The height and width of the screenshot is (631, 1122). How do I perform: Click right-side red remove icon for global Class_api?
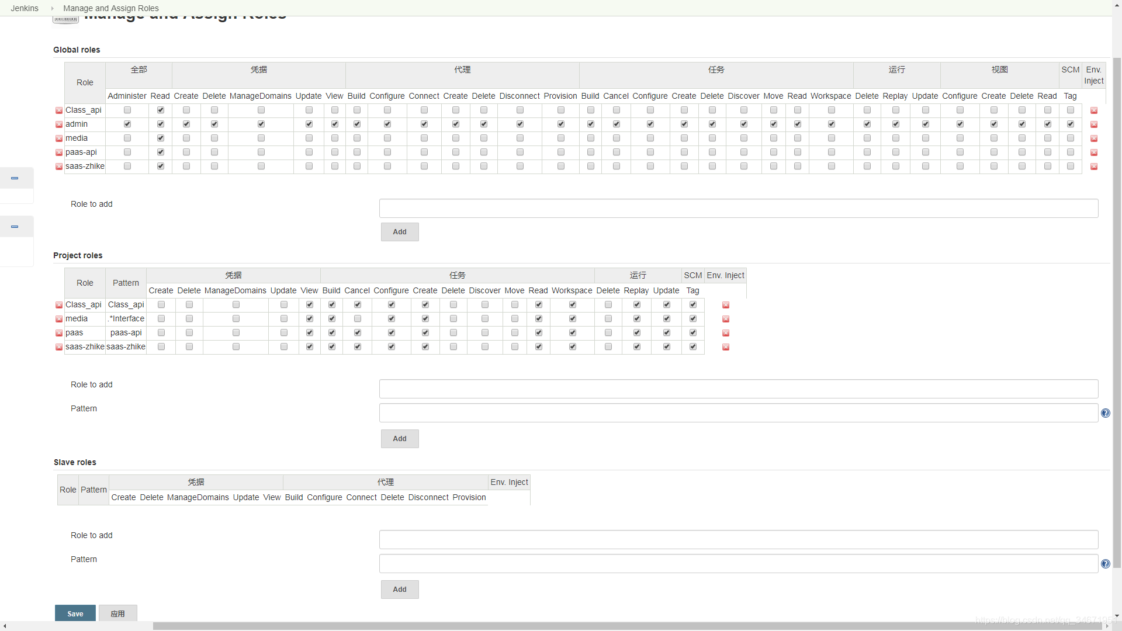[1094, 110]
